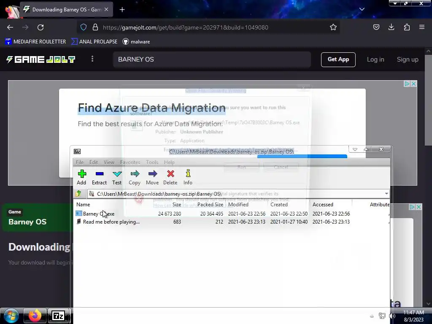Open AdChoices info on top ad
432x324 pixels.
click(x=407, y=84)
